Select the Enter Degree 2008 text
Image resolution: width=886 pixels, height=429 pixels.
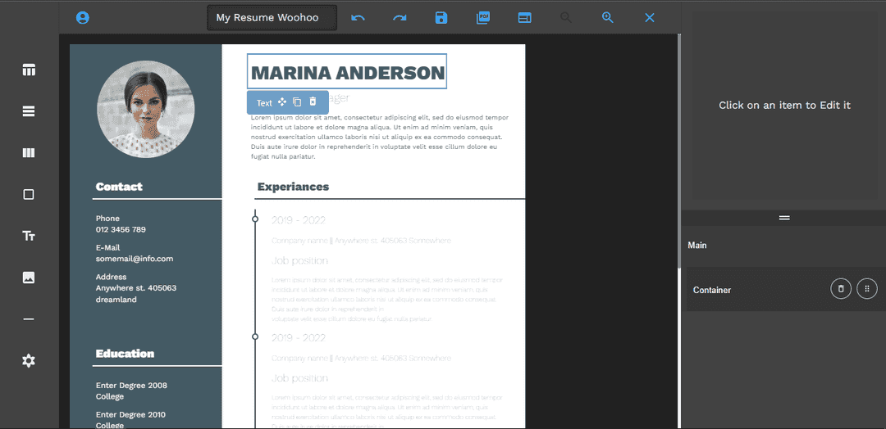tap(131, 386)
